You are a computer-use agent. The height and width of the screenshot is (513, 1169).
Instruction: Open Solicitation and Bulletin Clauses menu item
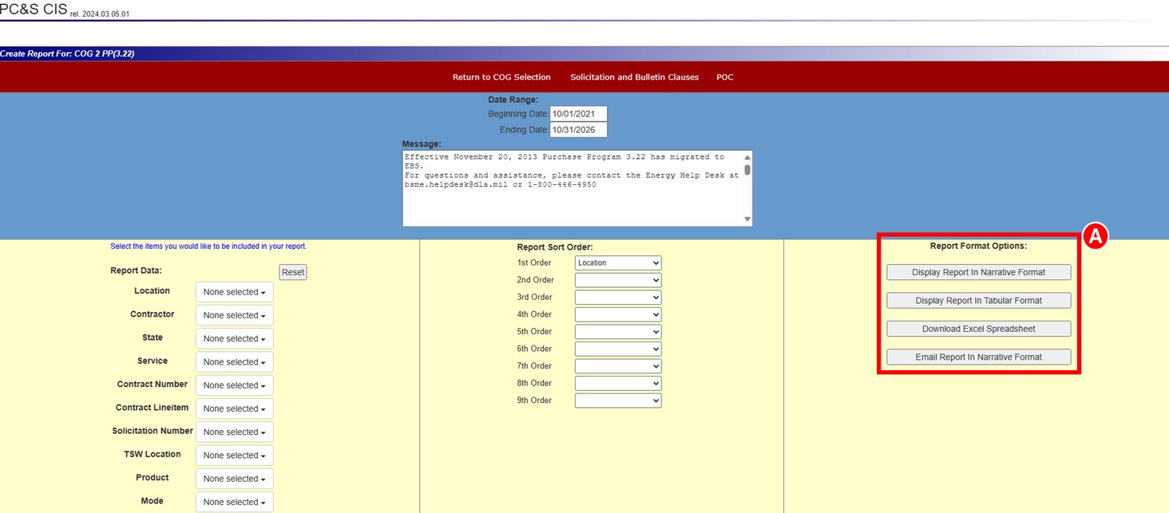634,77
